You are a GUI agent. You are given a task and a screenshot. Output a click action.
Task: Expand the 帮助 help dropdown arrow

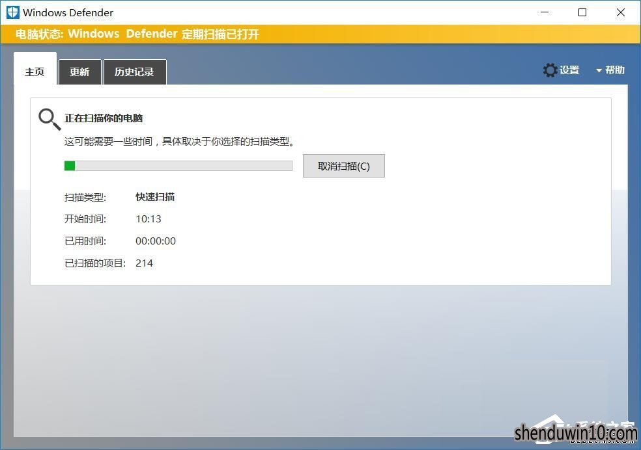[599, 71]
